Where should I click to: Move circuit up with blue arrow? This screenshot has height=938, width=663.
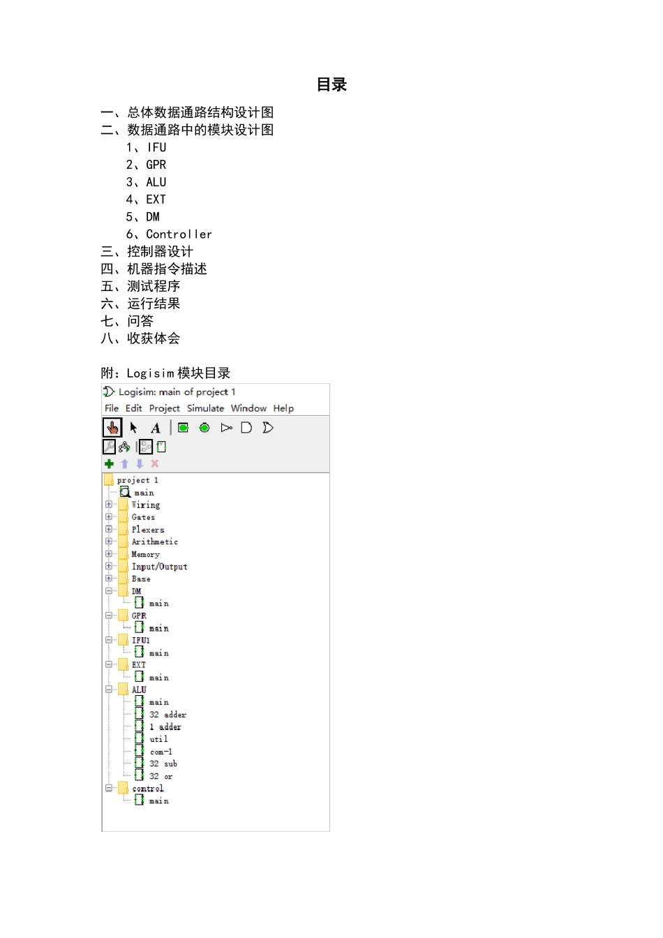[x=124, y=463]
